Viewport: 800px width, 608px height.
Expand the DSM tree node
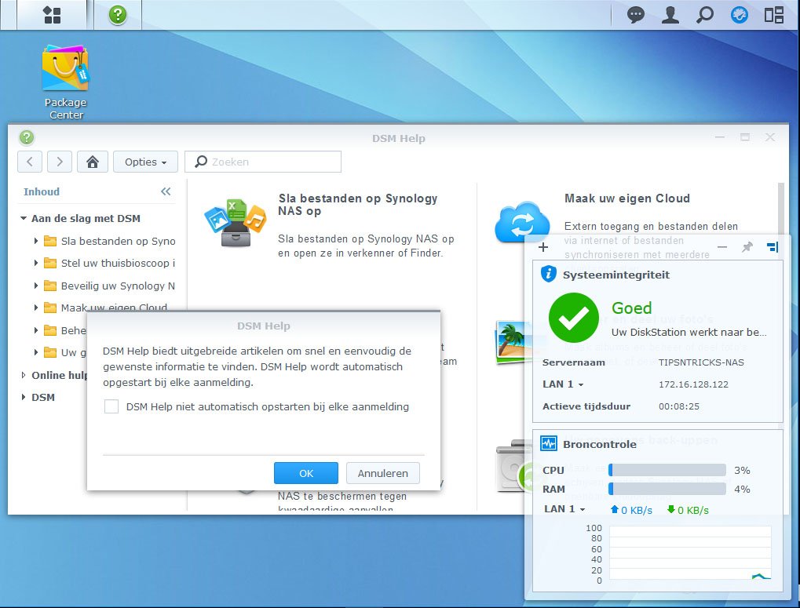(24, 397)
